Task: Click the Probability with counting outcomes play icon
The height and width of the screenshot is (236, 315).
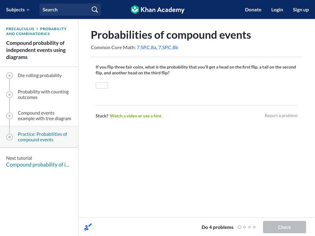Action: click(9, 95)
